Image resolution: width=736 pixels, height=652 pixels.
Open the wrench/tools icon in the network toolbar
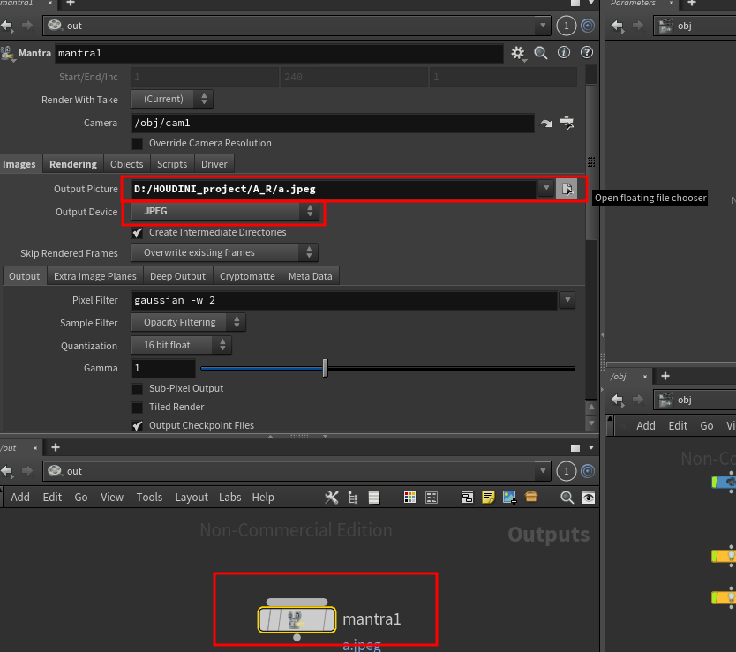pos(332,498)
